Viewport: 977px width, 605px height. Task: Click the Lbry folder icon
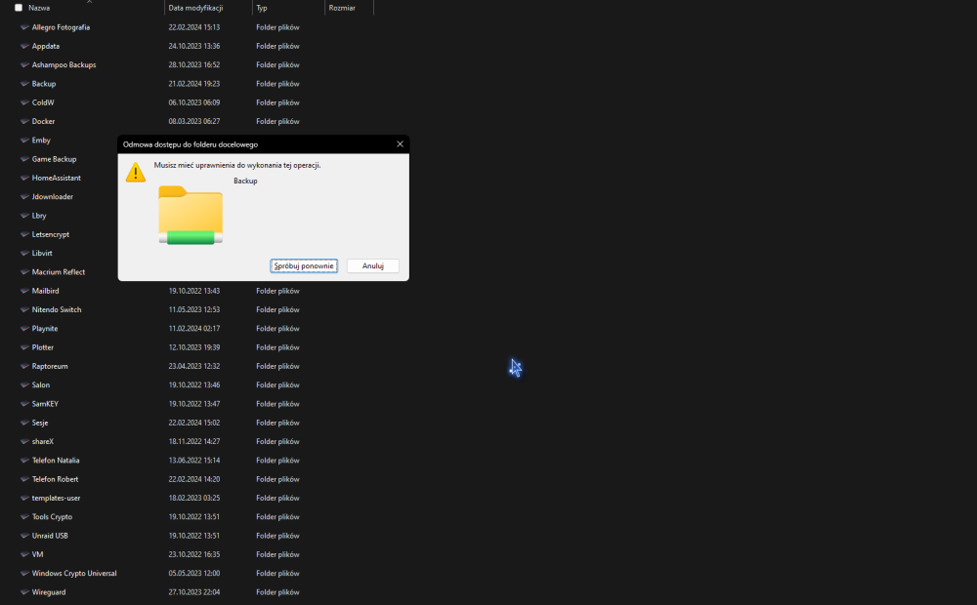[25, 216]
